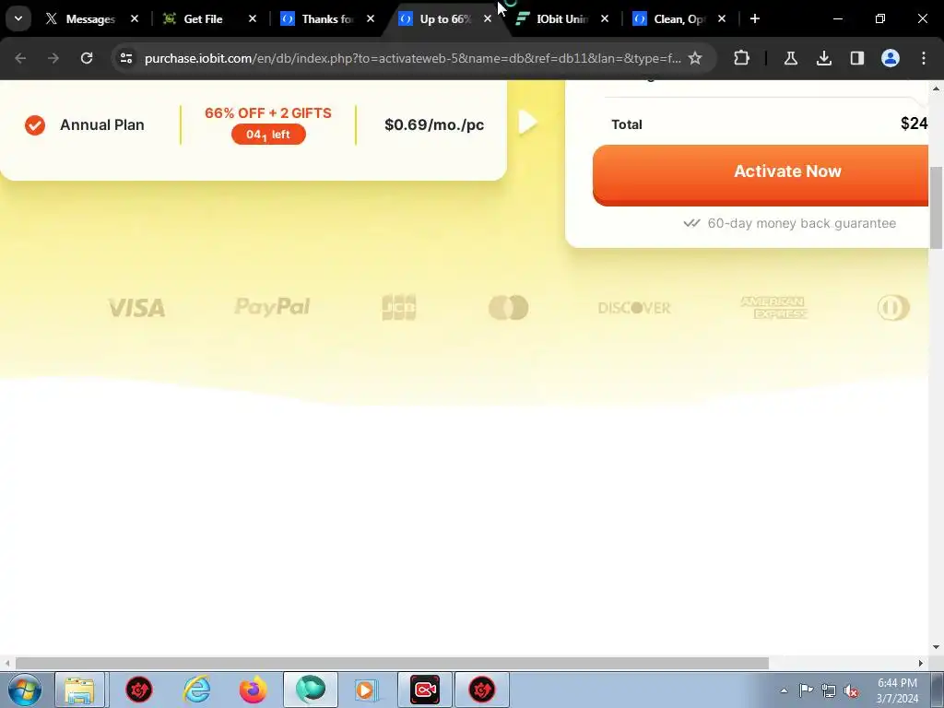The width and height of the screenshot is (944, 708).
Task: Open the Extensions puzzle icon
Action: [742, 58]
